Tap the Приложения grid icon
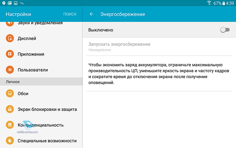This screenshot has height=148, width=236. [10, 54]
